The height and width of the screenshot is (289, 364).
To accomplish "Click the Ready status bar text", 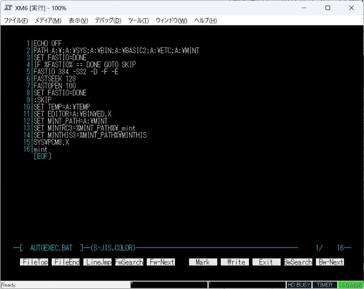I will 9,285.
